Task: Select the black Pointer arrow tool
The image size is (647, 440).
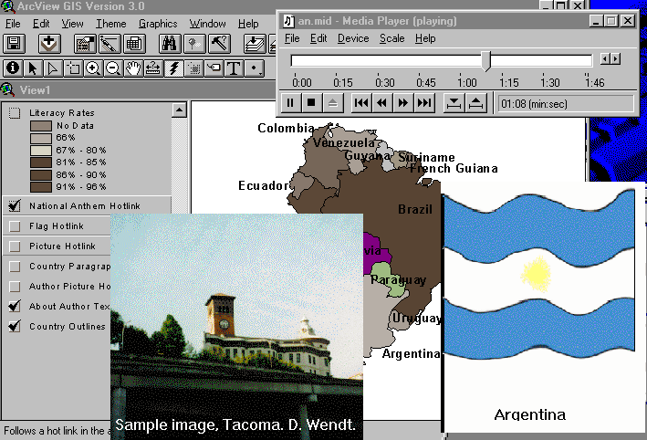Action: [33, 68]
